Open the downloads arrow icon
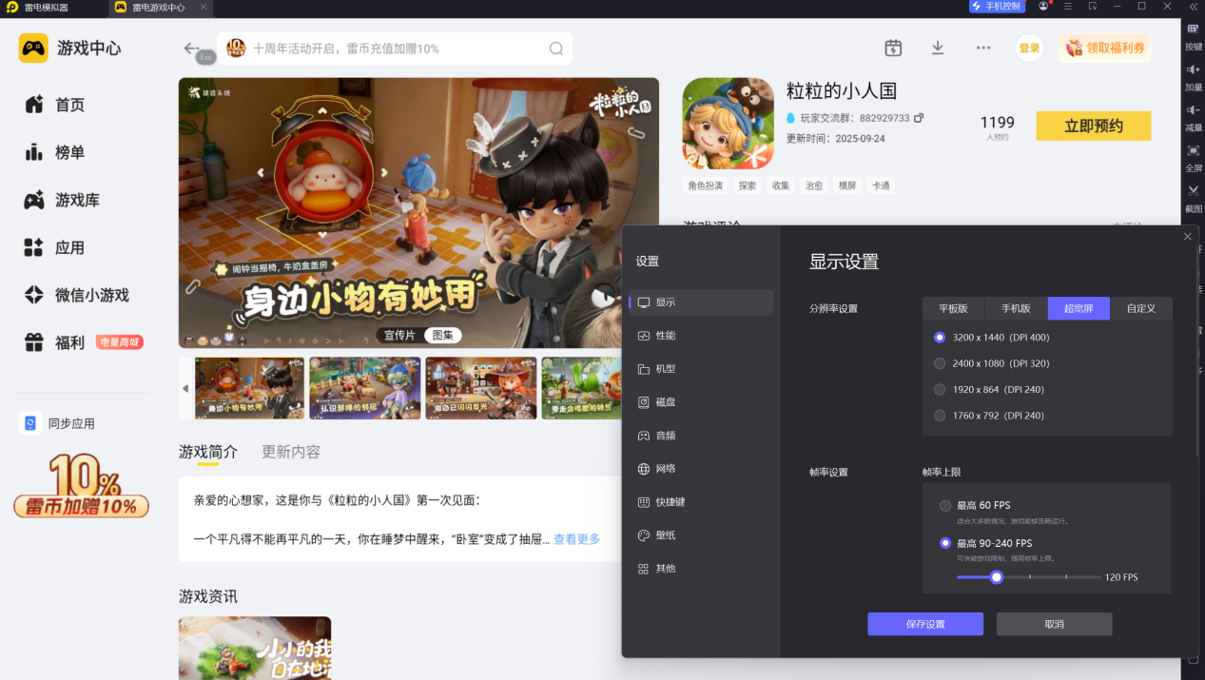The image size is (1205, 680). tap(938, 48)
